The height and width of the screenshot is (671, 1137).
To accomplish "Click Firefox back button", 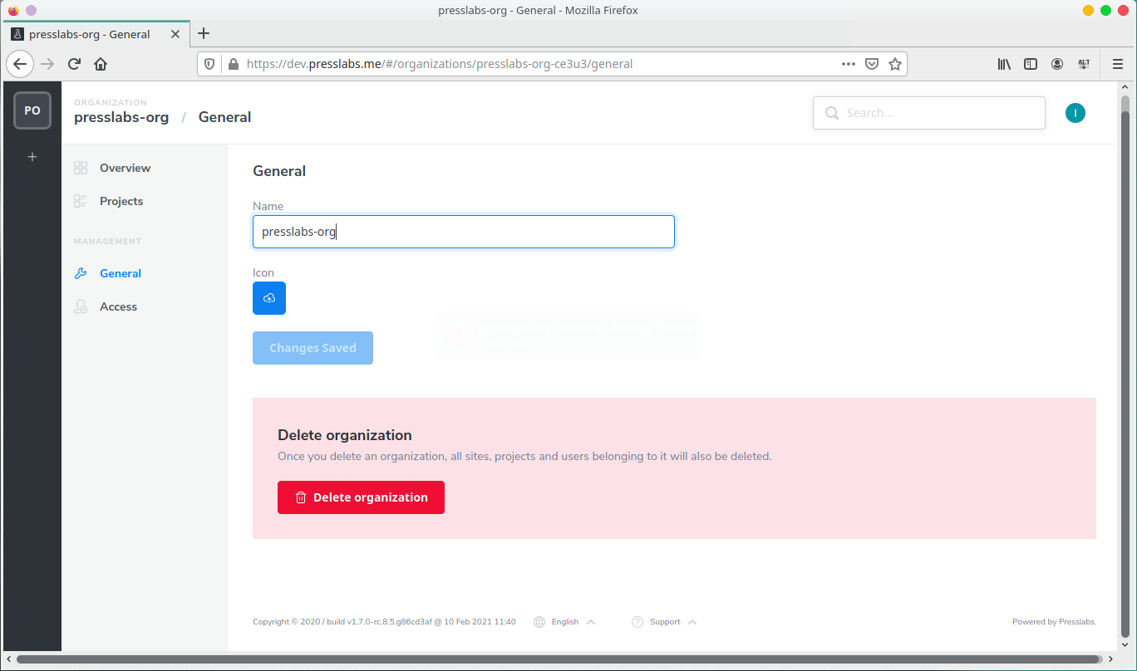I will 20,64.
